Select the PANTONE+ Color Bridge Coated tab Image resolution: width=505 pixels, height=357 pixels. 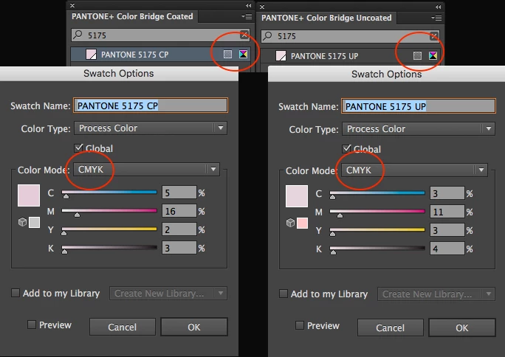132,16
